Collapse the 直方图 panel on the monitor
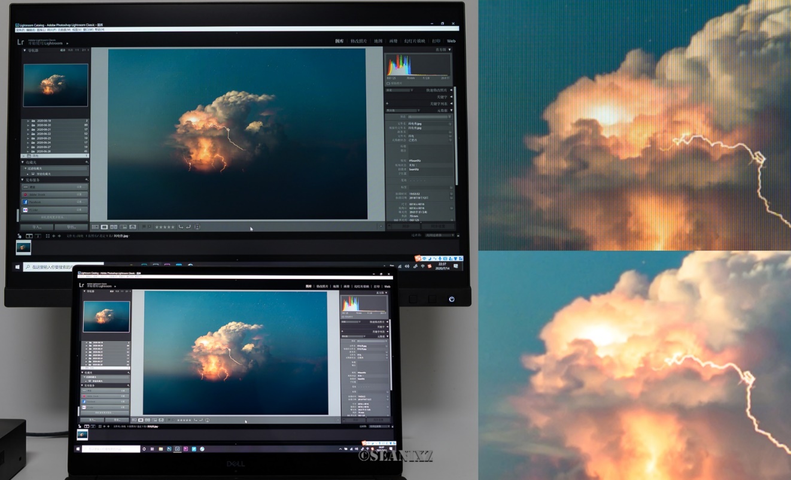This screenshot has width=791, height=480. tap(450, 50)
